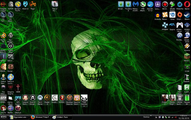This screenshot has width=191, height=120.
Task: Open the Rage game icon
Action: pyautogui.click(x=33, y=5)
